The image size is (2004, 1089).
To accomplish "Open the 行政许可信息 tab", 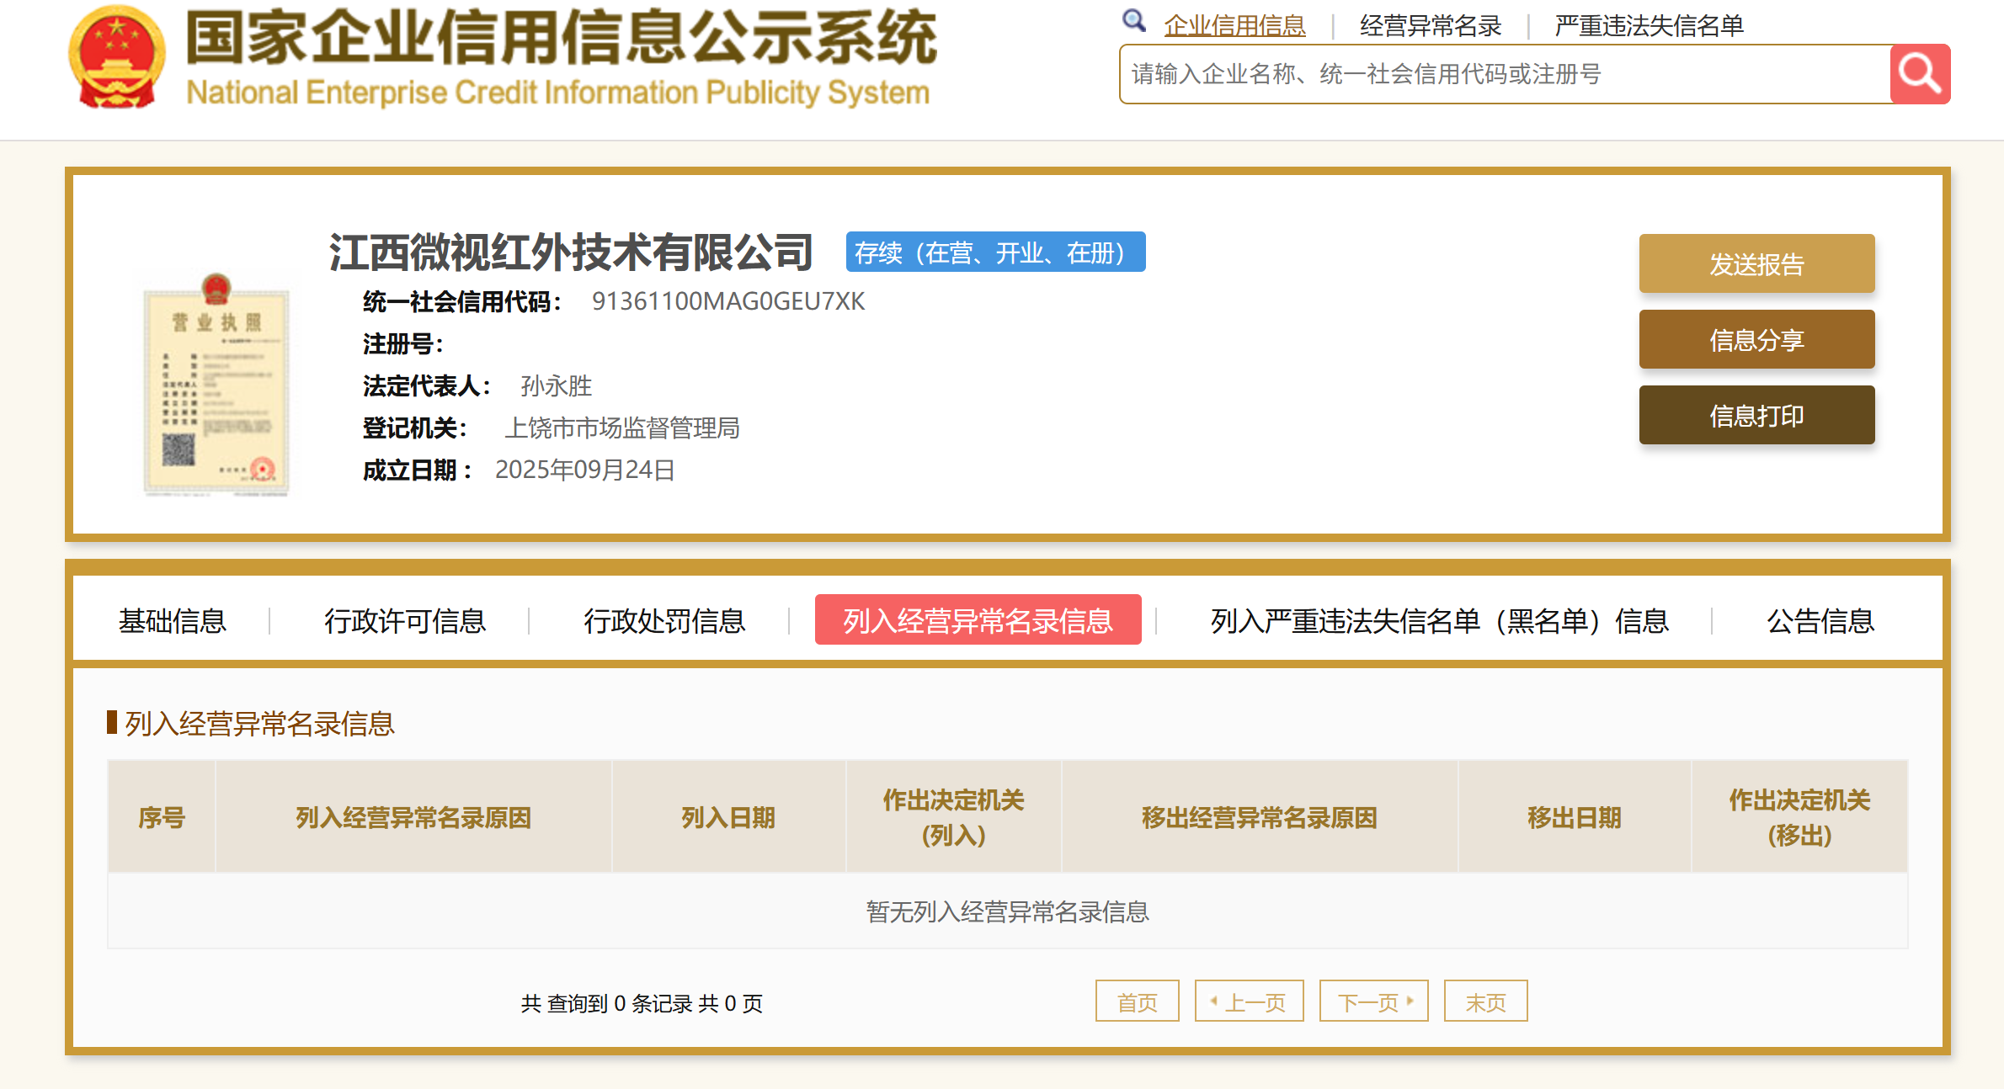I will (x=405, y=621).
